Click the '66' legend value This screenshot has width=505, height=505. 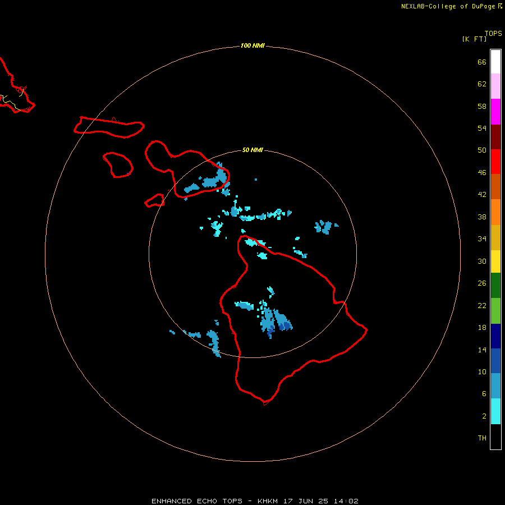click(482, 62)
